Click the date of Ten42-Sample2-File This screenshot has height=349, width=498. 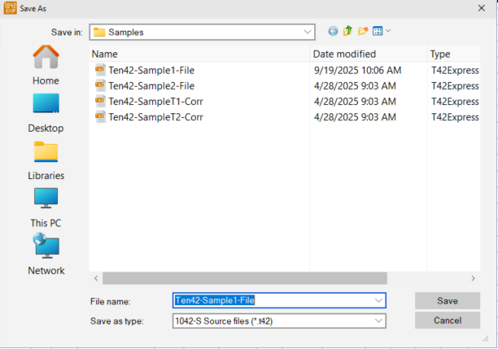click(355, 85)
